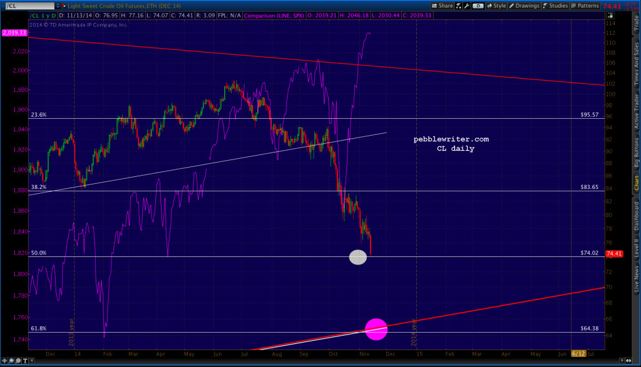Expand the Style dropdown menu
The image size is (641, 367).
[499, 6]
